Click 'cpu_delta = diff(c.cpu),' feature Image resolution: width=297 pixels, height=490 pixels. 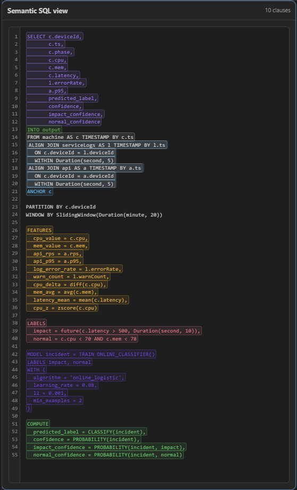coord(67,284)
